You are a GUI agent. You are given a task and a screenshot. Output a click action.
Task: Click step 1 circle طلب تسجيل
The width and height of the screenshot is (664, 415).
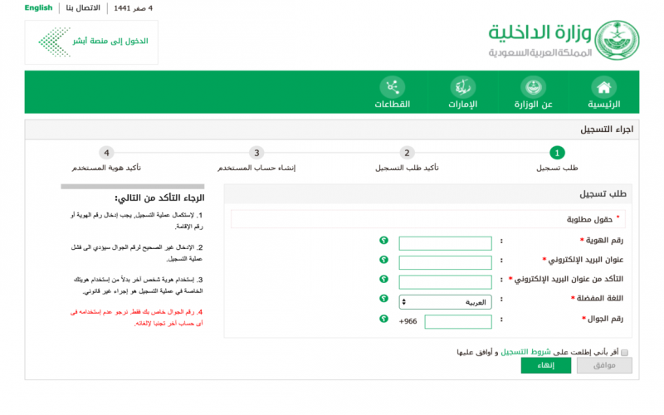pyautogui.click(x=557, y=153)
